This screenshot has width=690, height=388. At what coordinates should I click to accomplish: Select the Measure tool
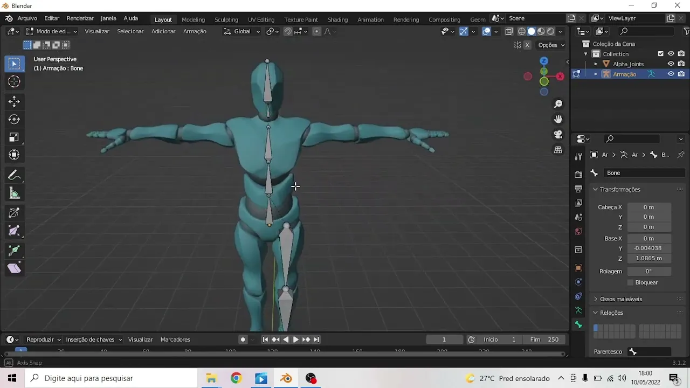(x=14, y=193)
